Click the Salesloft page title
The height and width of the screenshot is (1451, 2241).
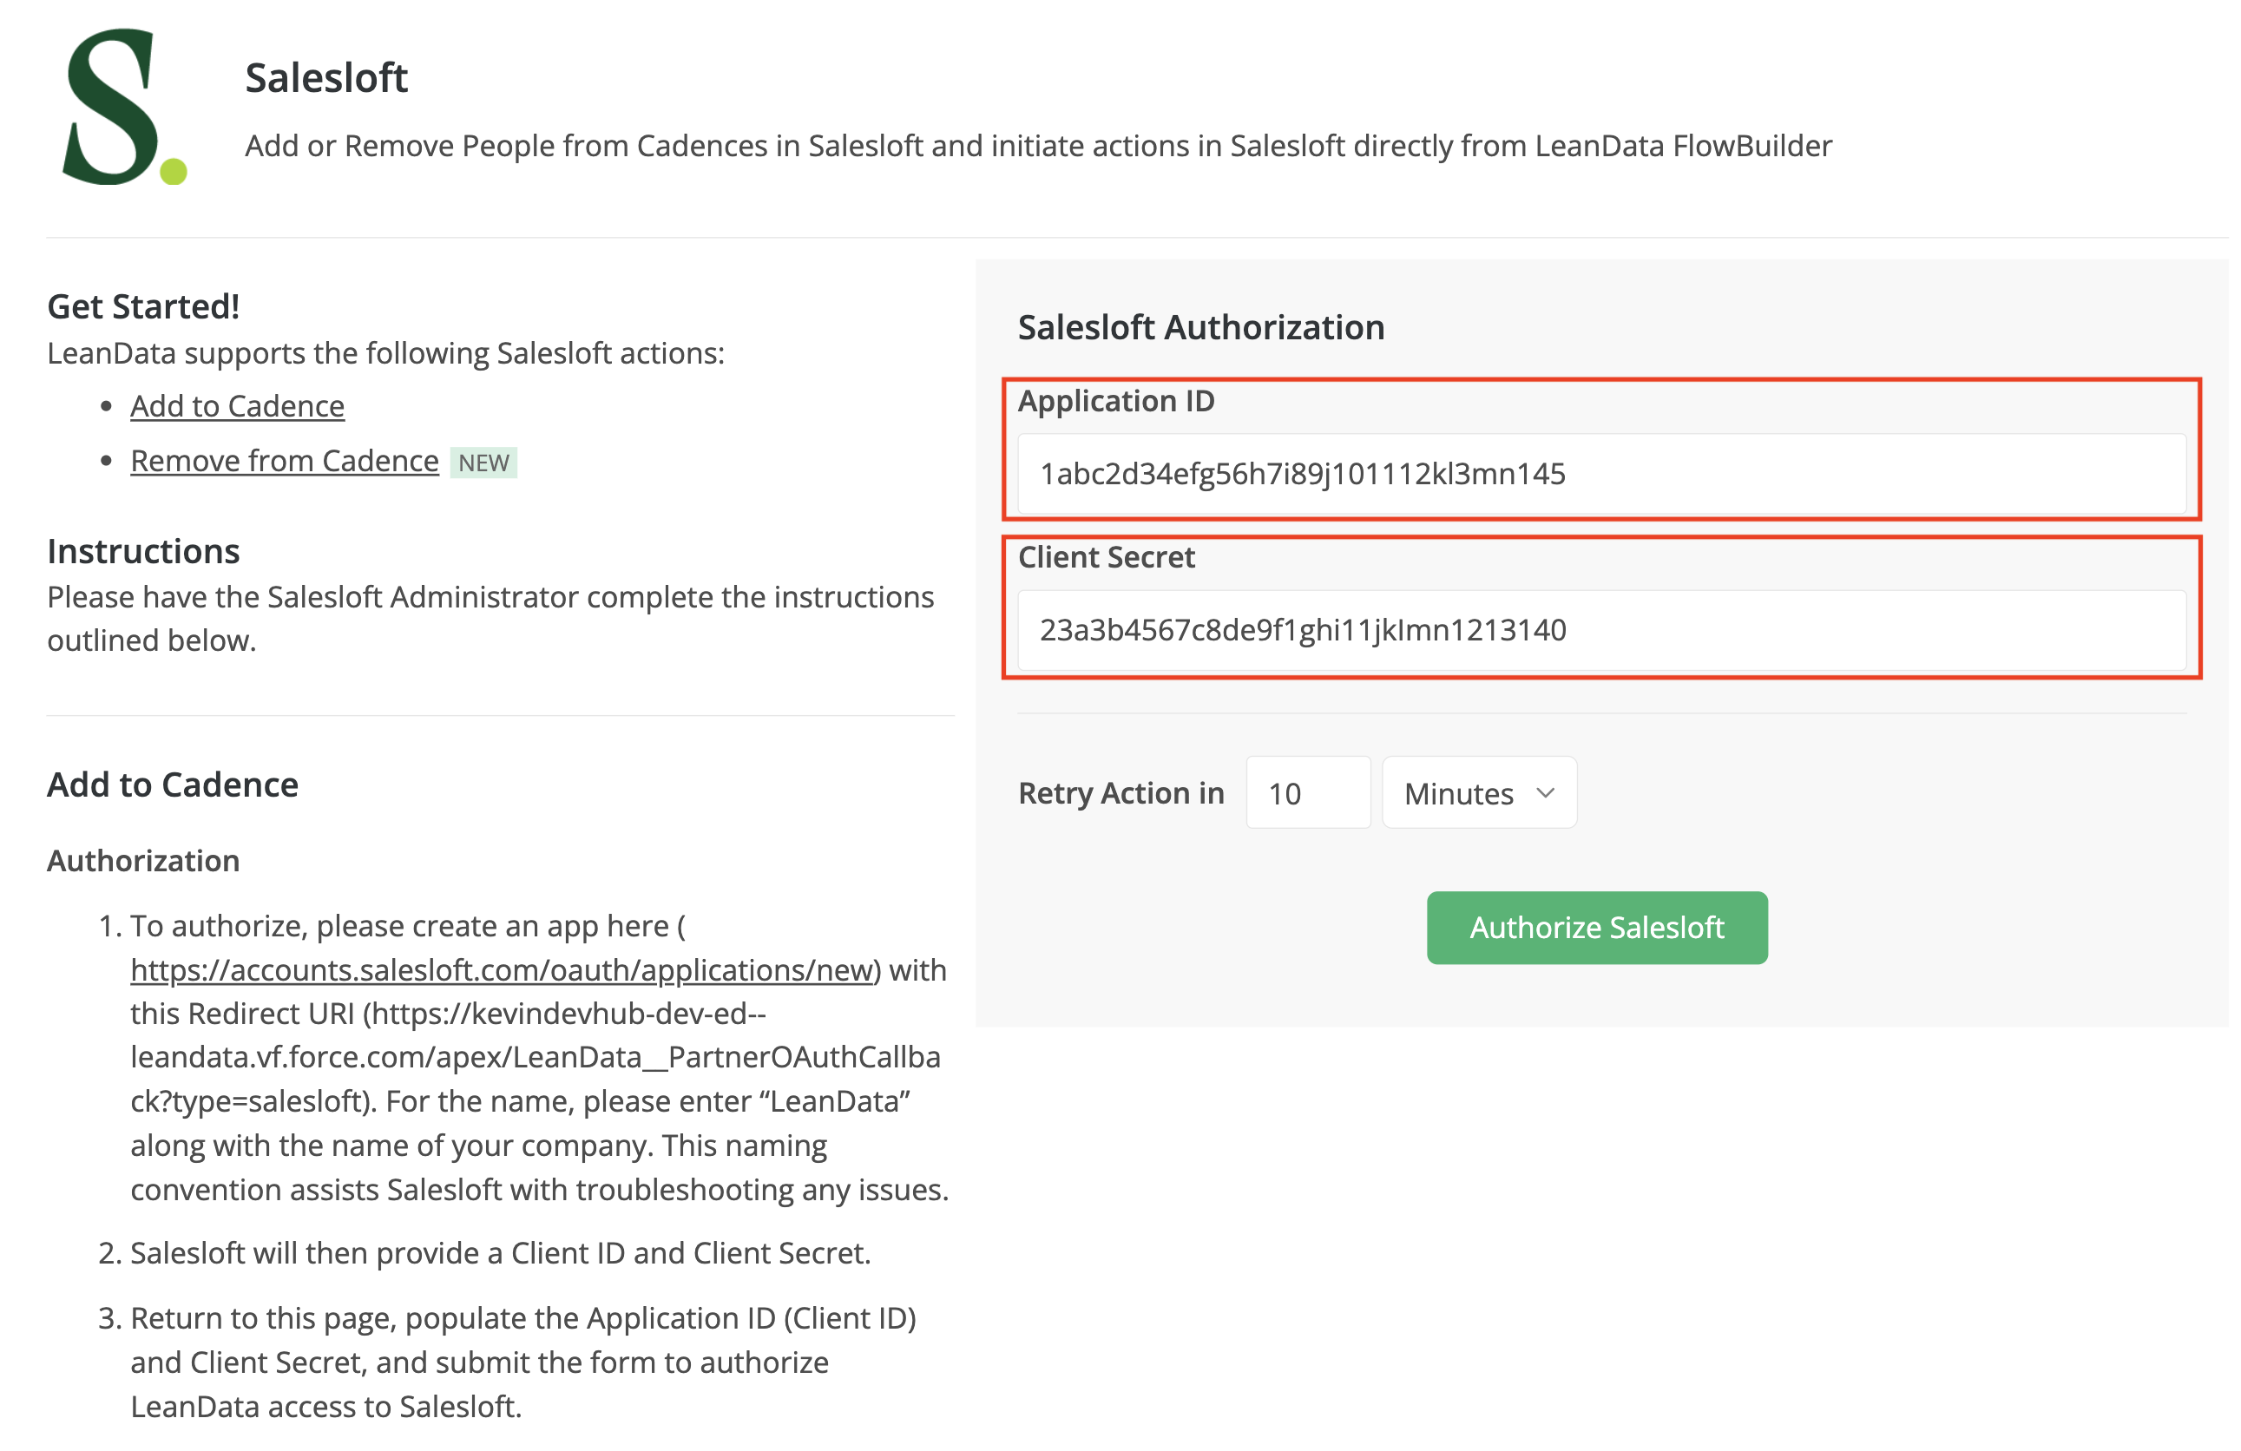coord(325,77)
